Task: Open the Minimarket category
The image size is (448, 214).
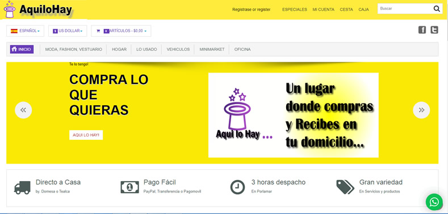Action: point(212,49)
